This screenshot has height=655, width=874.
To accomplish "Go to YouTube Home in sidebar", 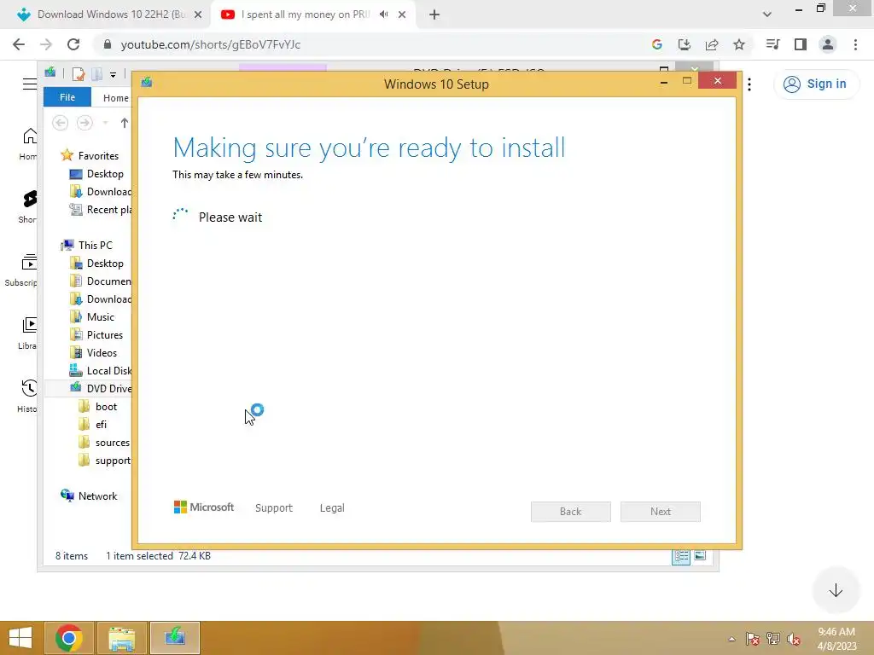I will coord(30,143).
